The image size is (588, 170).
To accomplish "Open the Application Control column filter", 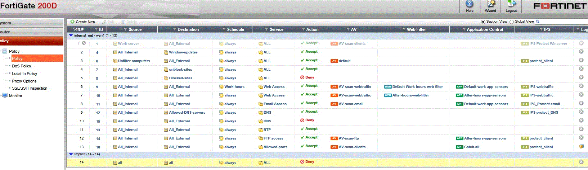I will click(464, 29).
